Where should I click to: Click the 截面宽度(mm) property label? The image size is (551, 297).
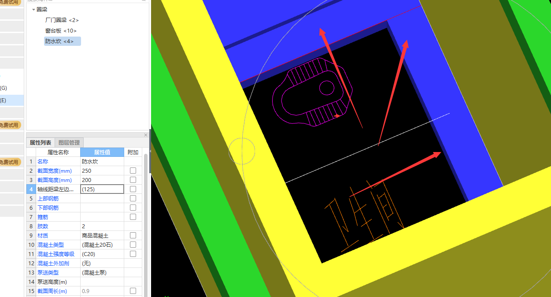point(55,171)
